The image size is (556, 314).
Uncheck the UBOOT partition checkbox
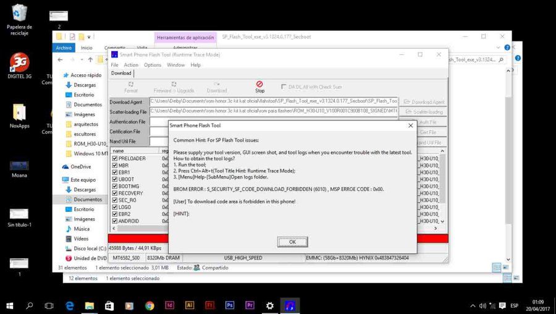114,179
